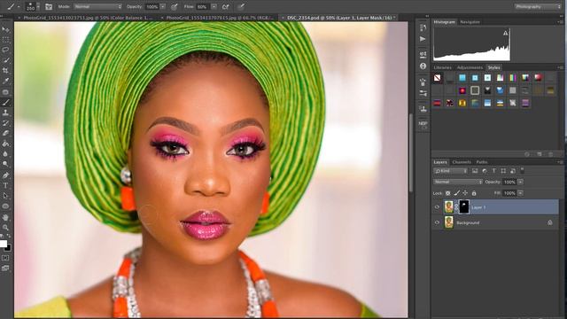Click the histogram cache warning triangle
Screen dimensions: 567x319
pyautogui.click(x=505, y=34)
